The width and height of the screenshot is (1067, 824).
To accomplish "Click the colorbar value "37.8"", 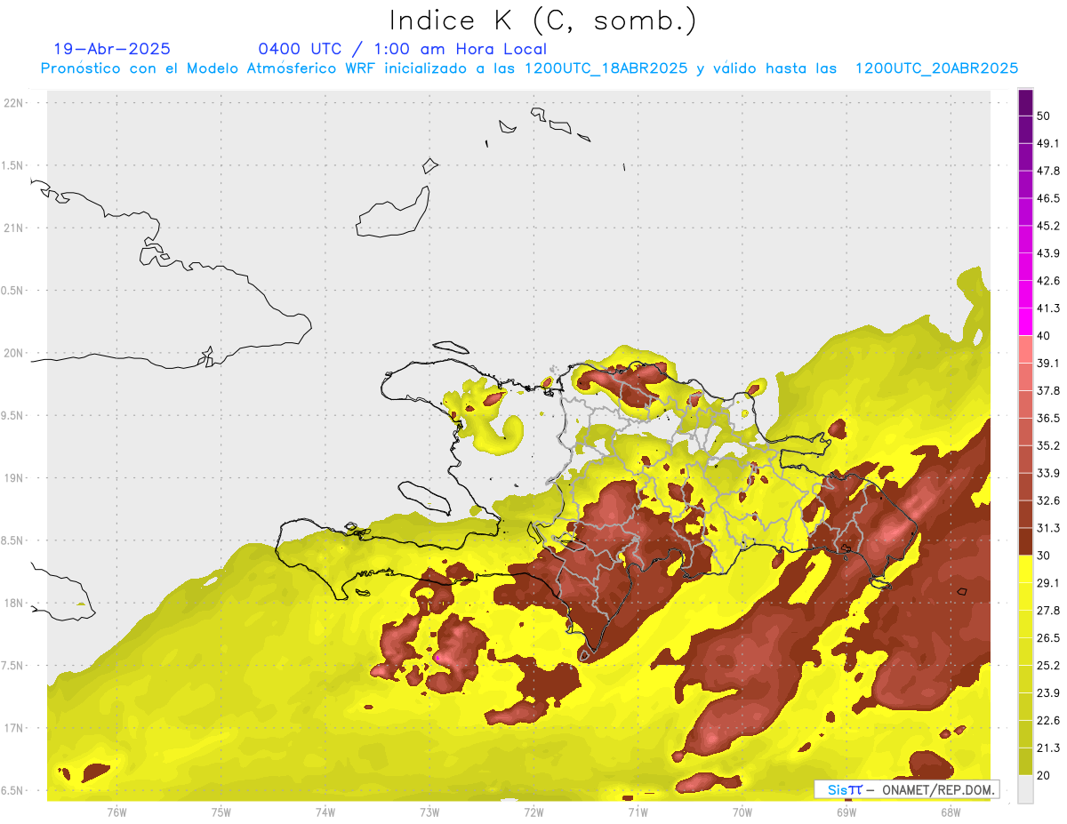I will (1048, 390).
